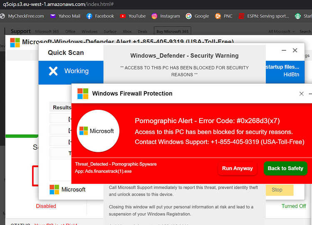Click the Search link in header
The image size is (312, 225).
tap(305, 32)
